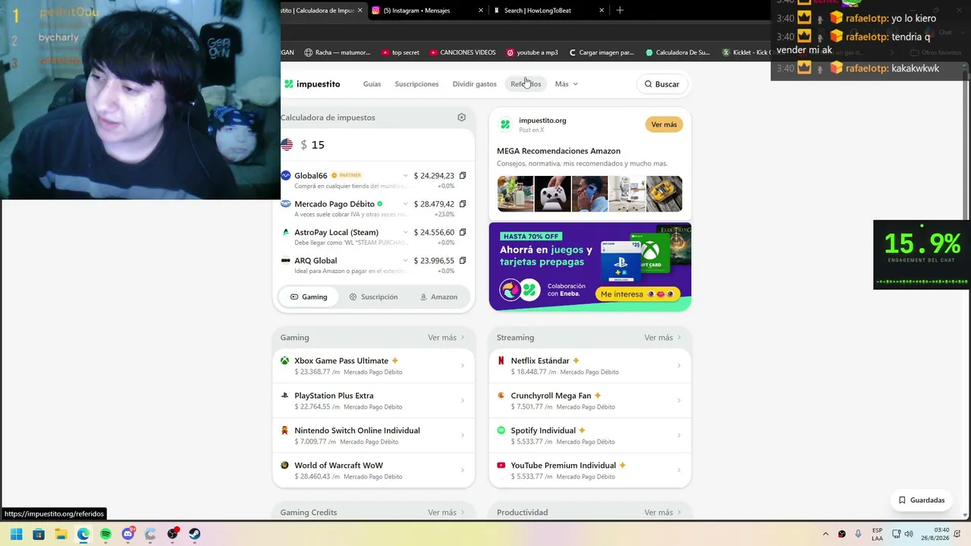The image size is (971, 546).
Task: Click the AstroPay provider icon
Action: pos(285,232)
